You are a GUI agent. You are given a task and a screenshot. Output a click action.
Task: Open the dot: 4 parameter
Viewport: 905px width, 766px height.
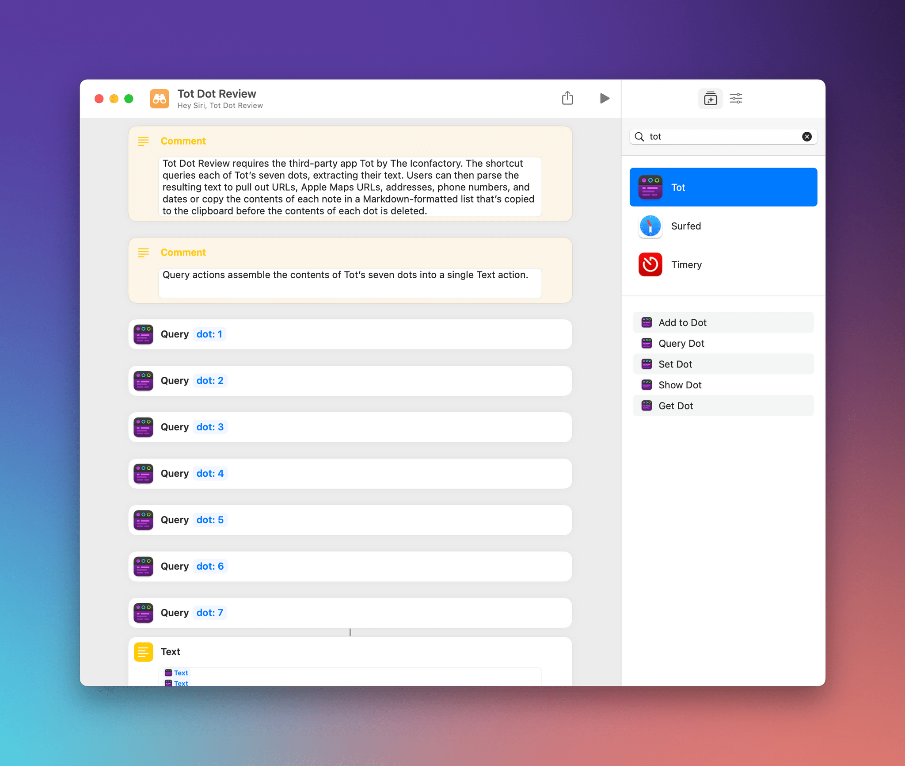(209, 474)
